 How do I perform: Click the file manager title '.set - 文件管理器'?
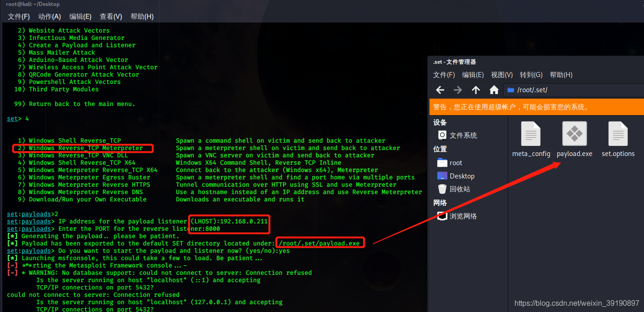pyautogui.click(x=454, y=62)
